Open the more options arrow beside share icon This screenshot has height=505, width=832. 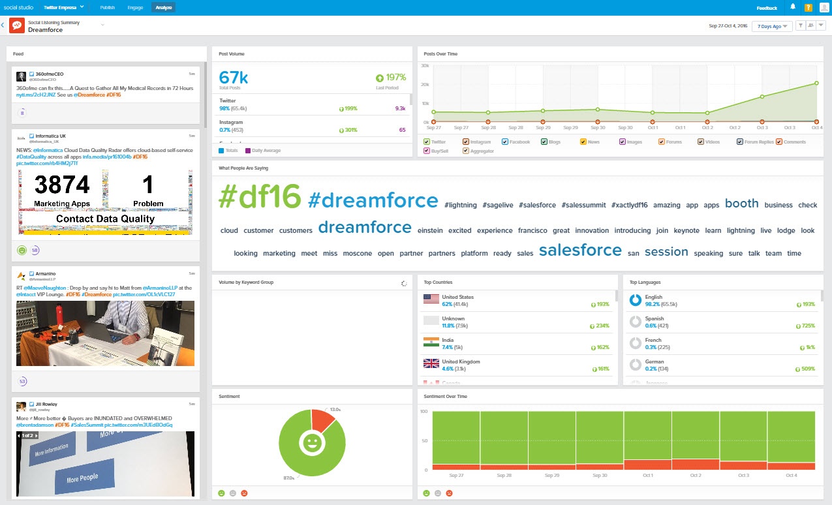821,25
